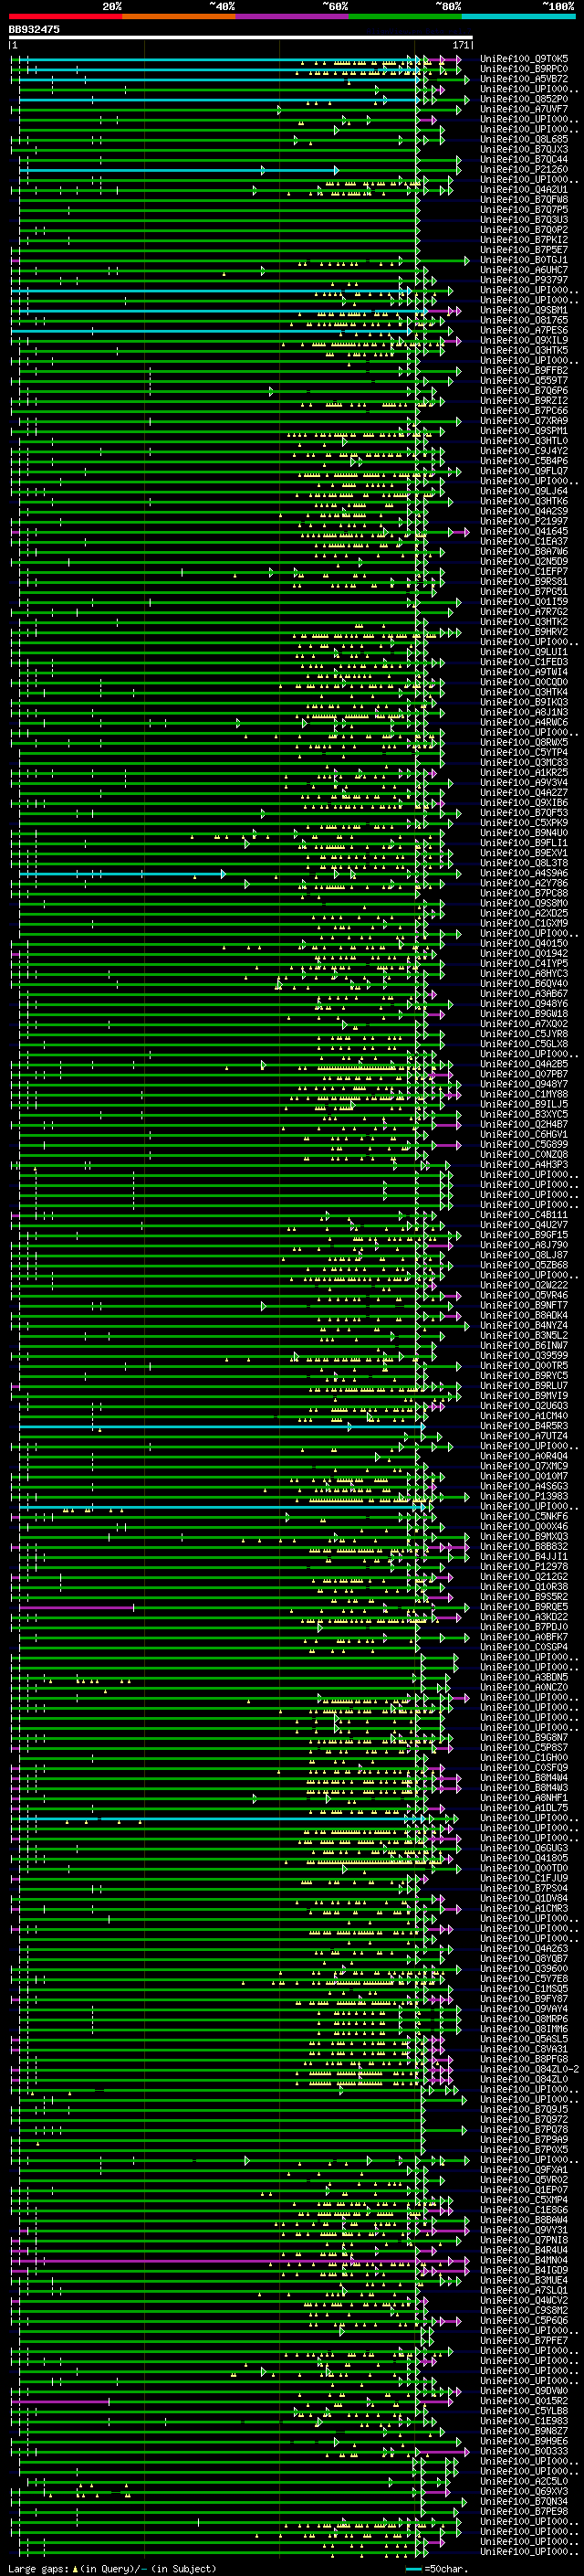Open the UniRef100_Q8LJ87 hit

point(524,1255)
